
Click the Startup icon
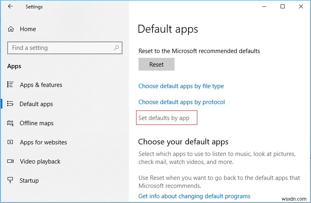tap(10, 180)
